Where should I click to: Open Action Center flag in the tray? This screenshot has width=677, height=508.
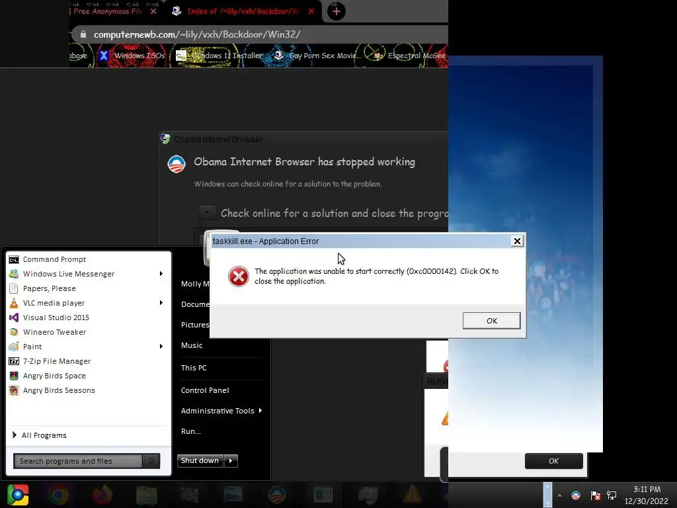[x=596, y=495]
